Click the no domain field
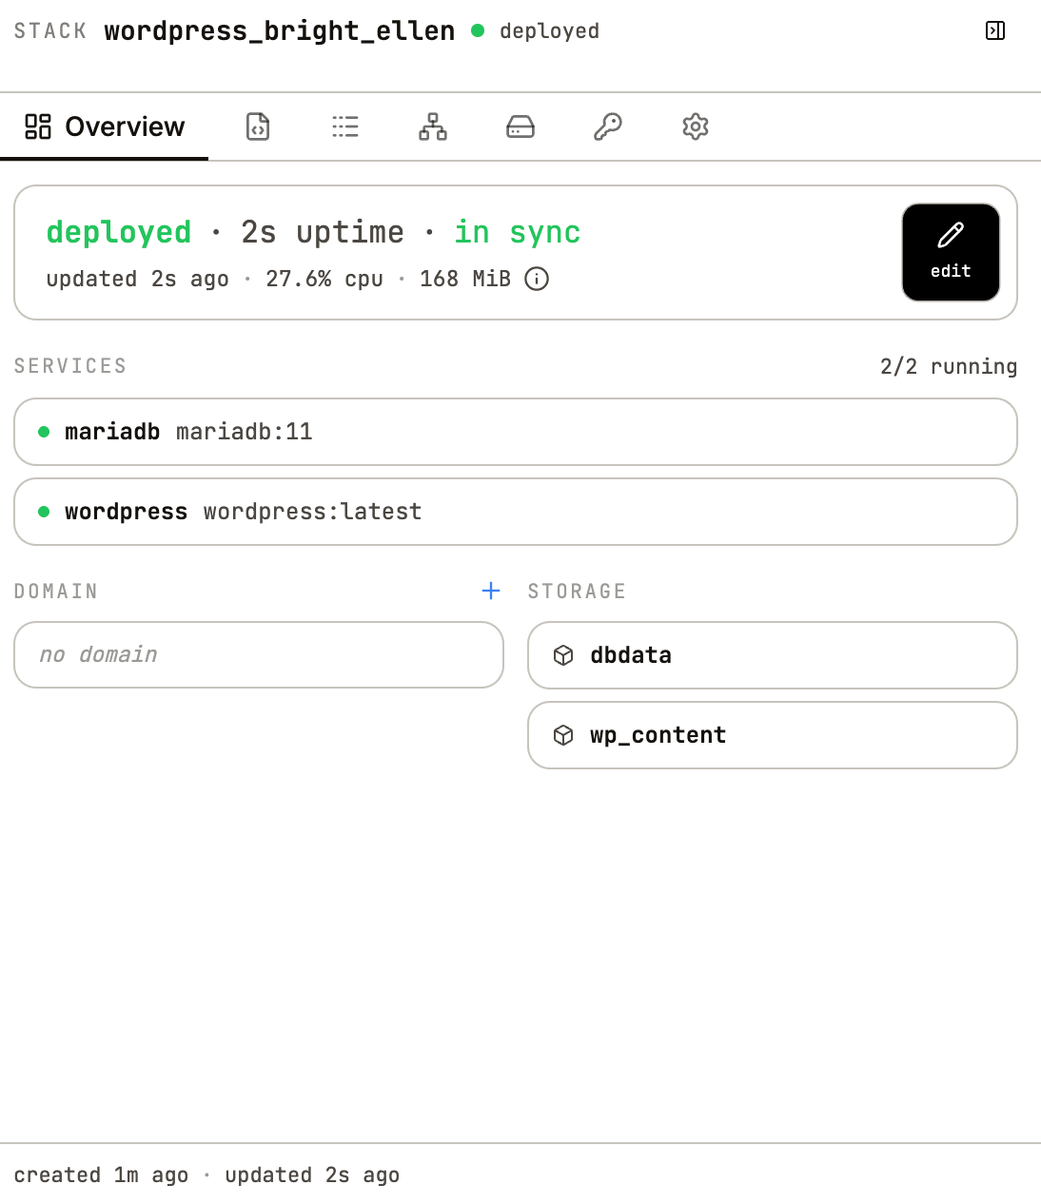1041x1204 pixels. coord(259,654)
